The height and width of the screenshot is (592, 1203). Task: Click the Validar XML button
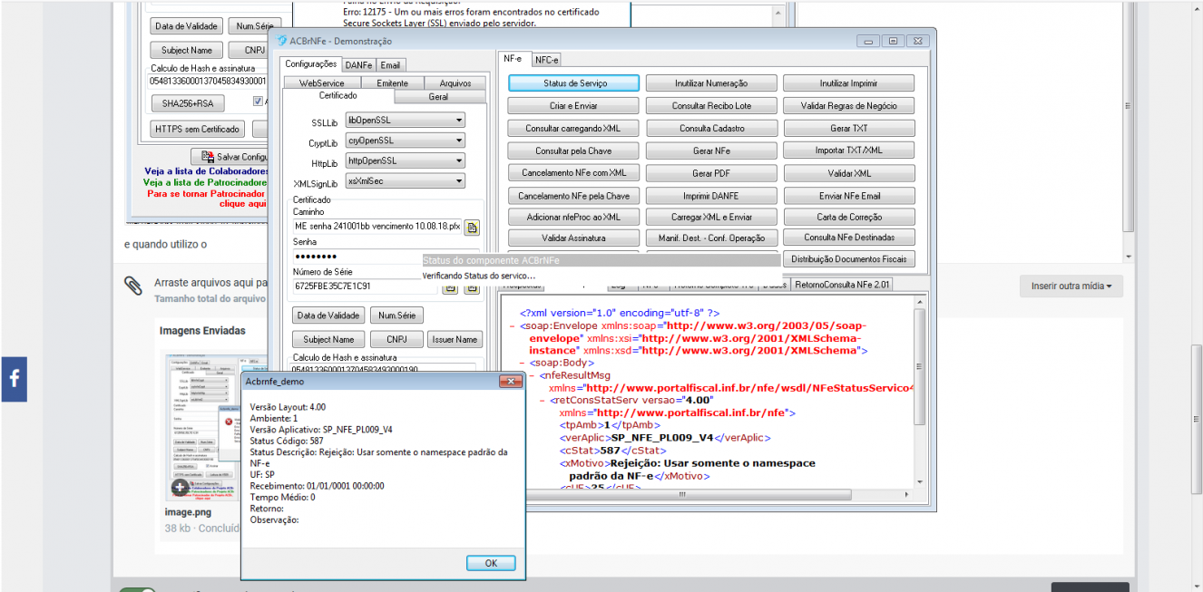click(849, 173)
